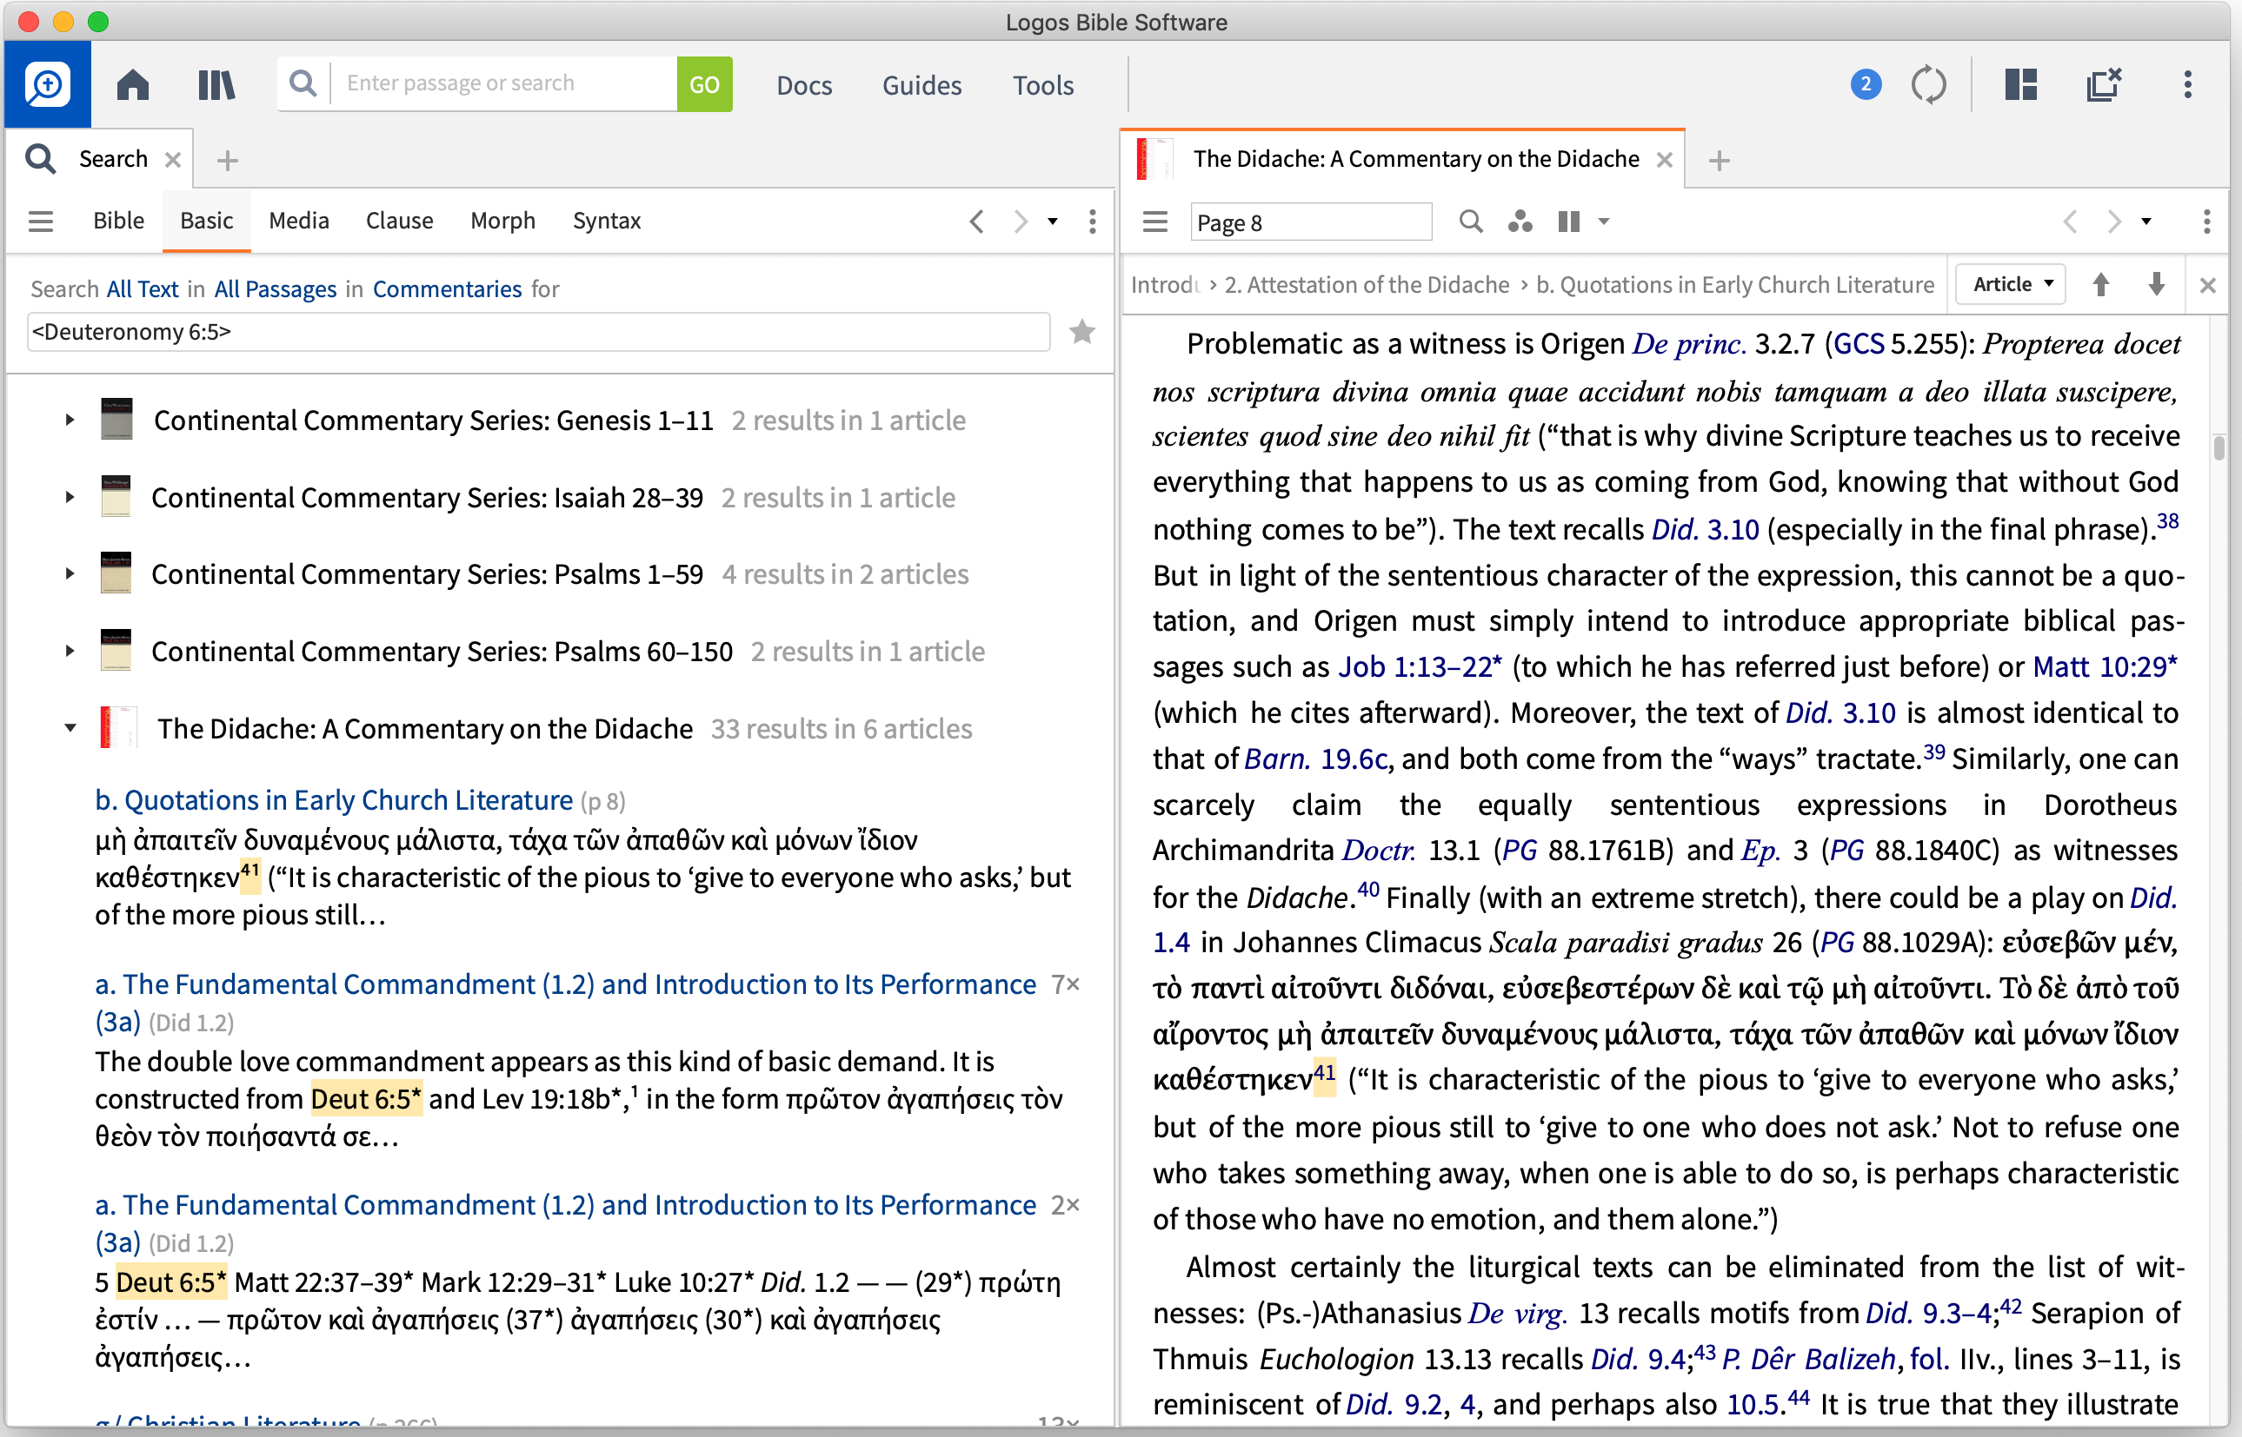Click the Page 8 reference box
Viewport: 2242px width, 1437px height.
(x=1310, y=222)
